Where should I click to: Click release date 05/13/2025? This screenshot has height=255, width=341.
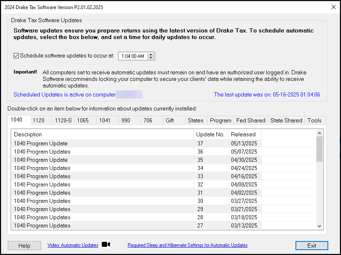click(x=244, y=143)
